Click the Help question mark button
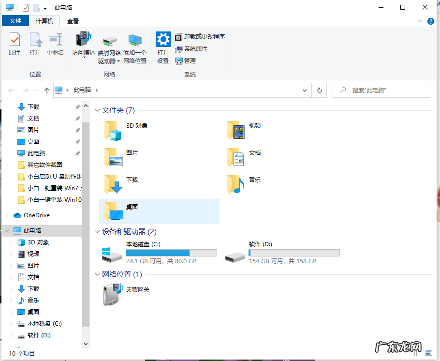This screenshot has height=361, width=440. coord(430,21)
